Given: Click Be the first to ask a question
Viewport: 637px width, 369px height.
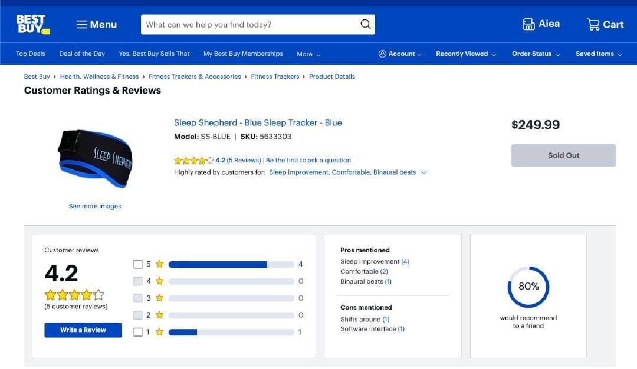Looking at the screenshot, I should pyautogui.click(x=308, y=161).
